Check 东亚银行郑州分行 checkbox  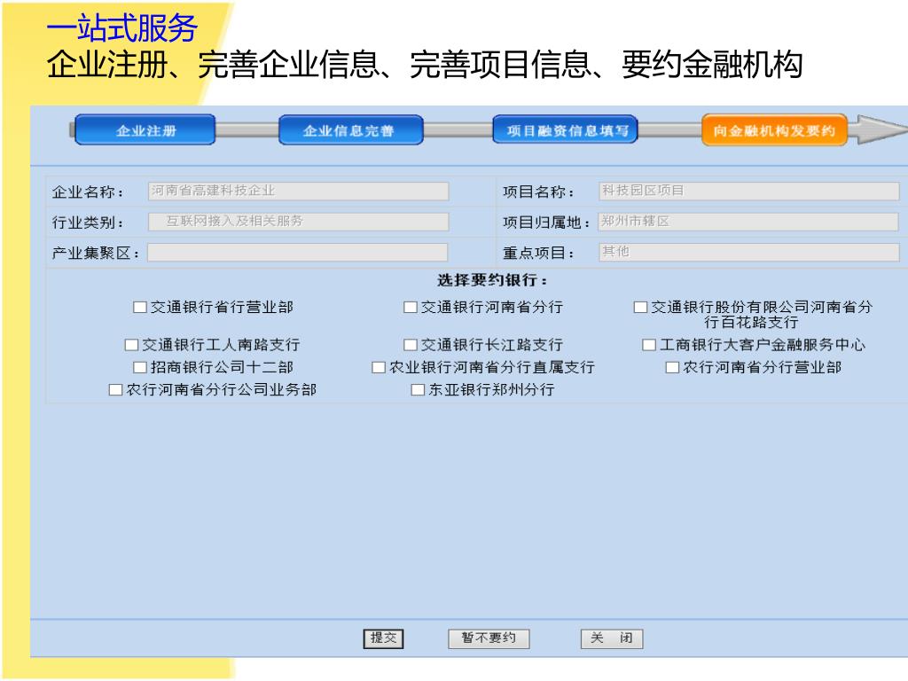(418, 390)
